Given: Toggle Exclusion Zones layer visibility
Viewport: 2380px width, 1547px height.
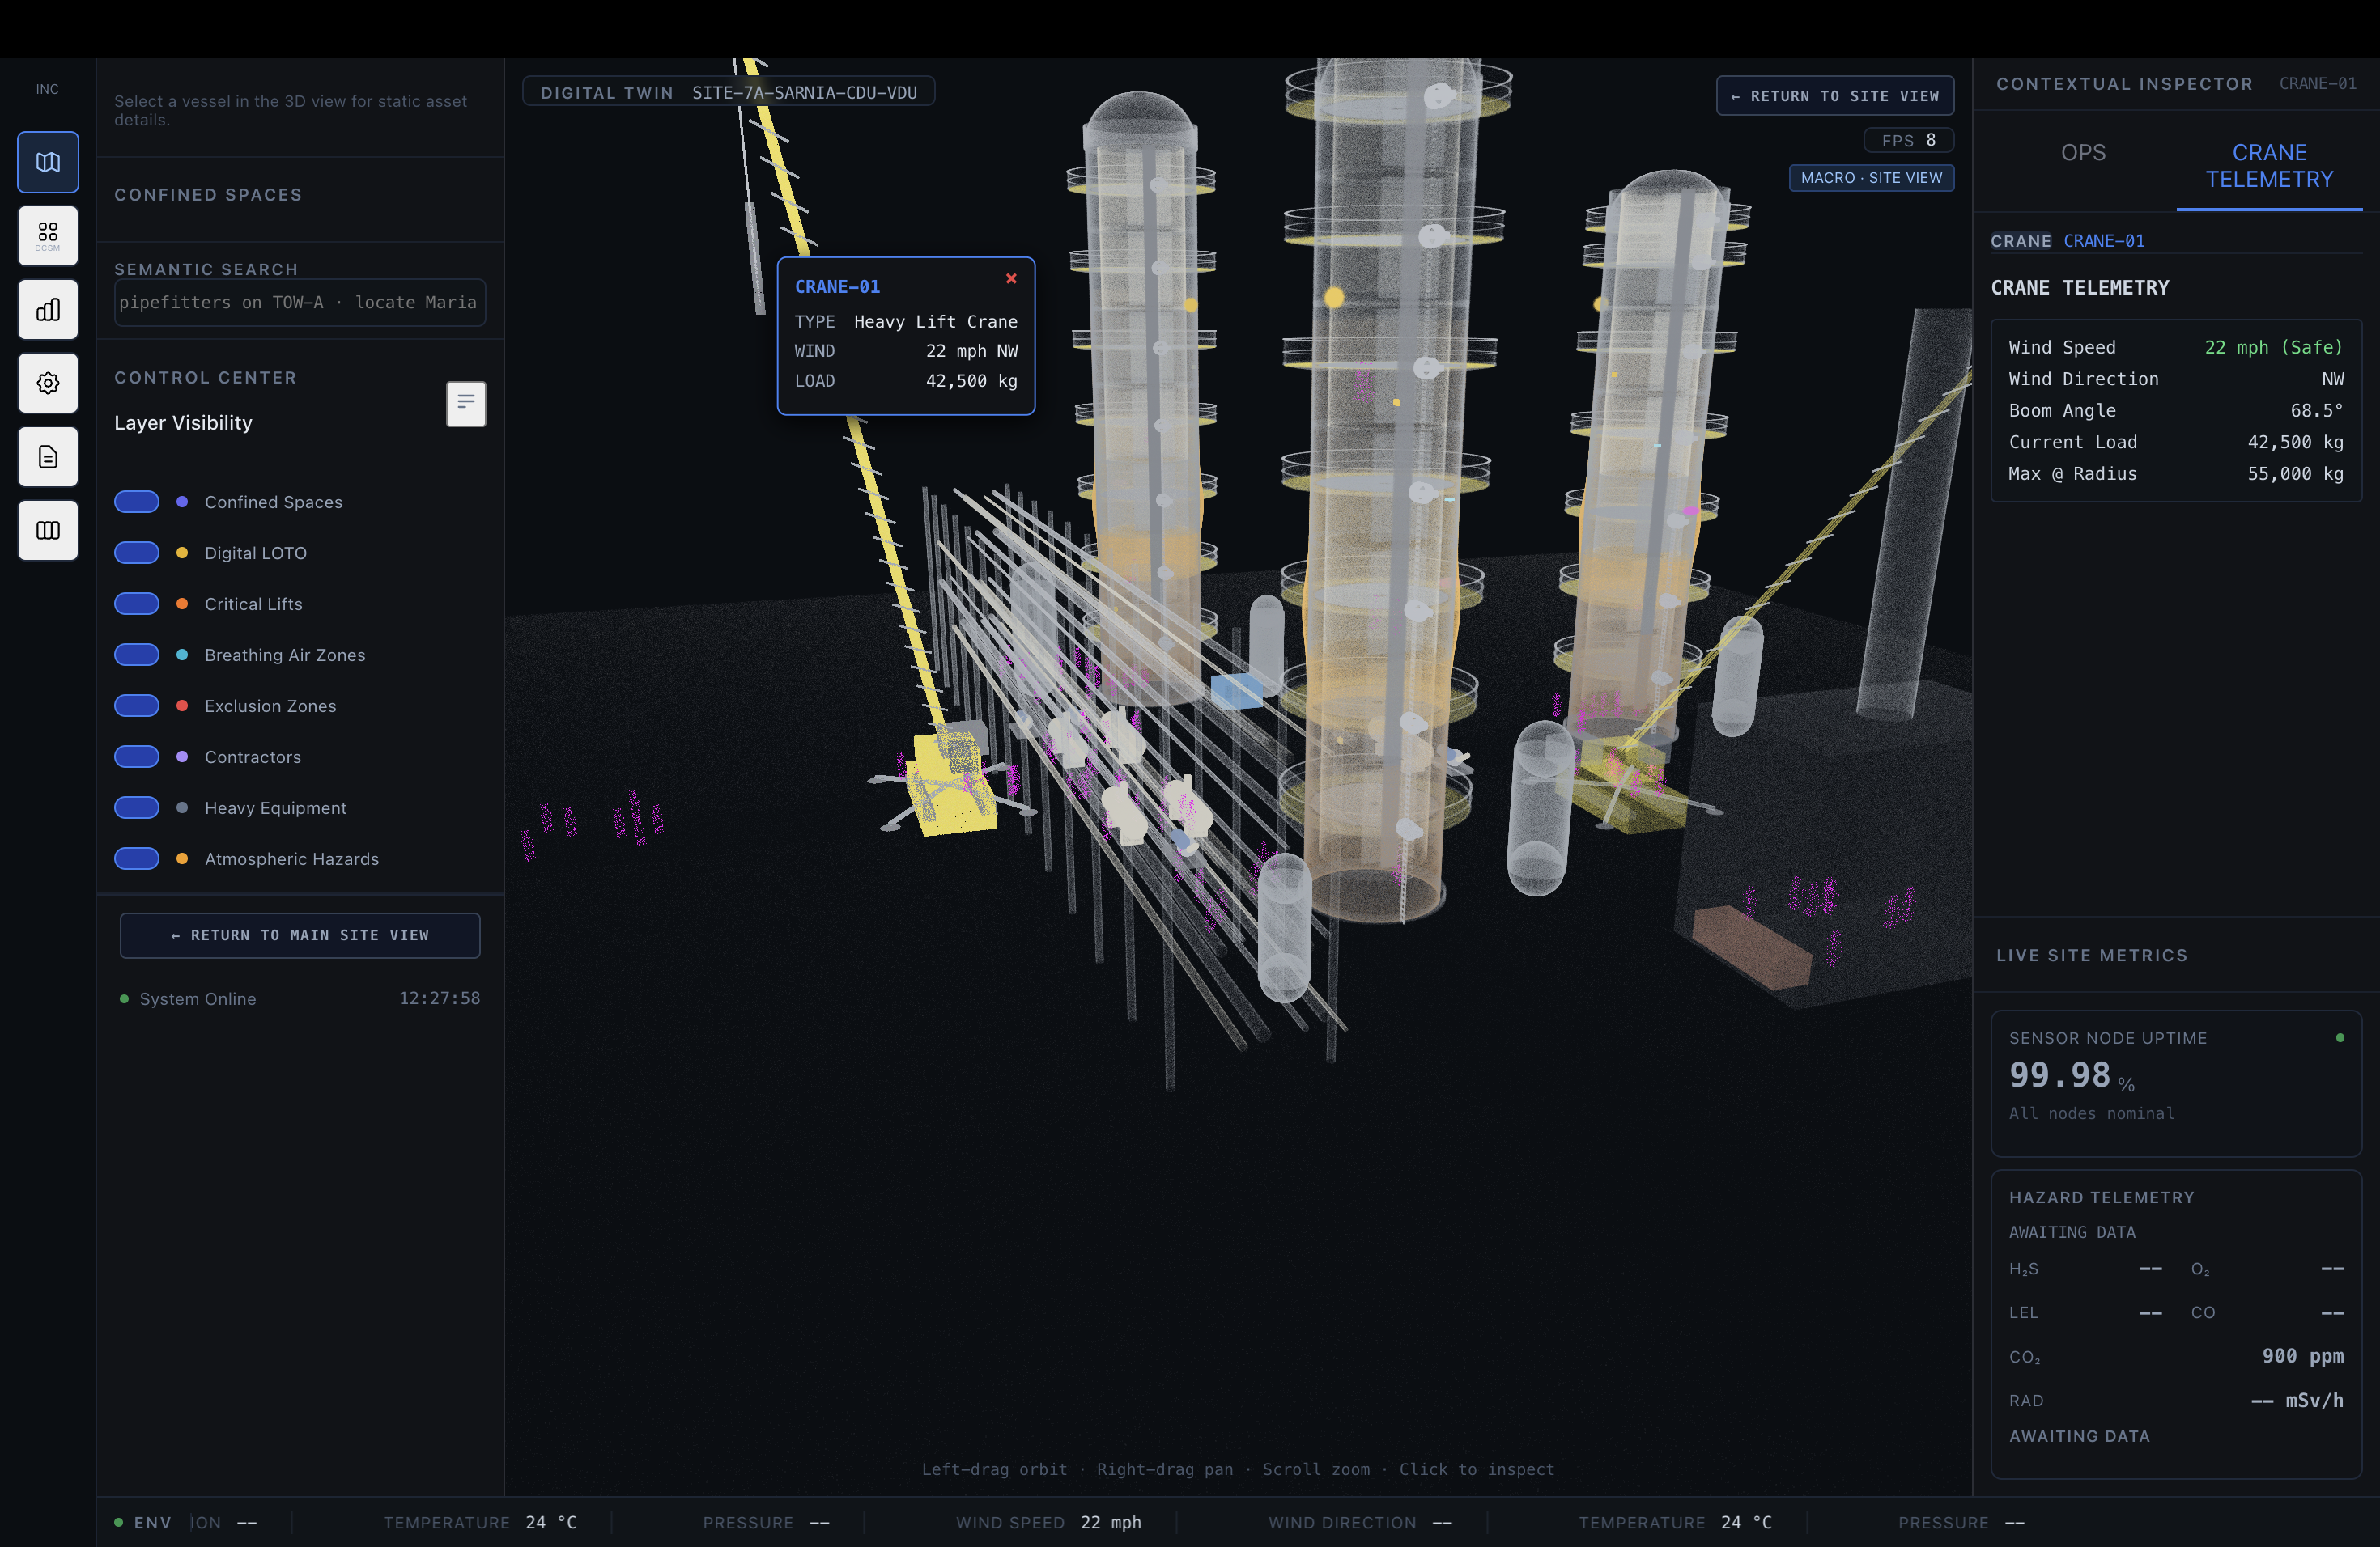Looking at the screenshot, I should [137, 706].
